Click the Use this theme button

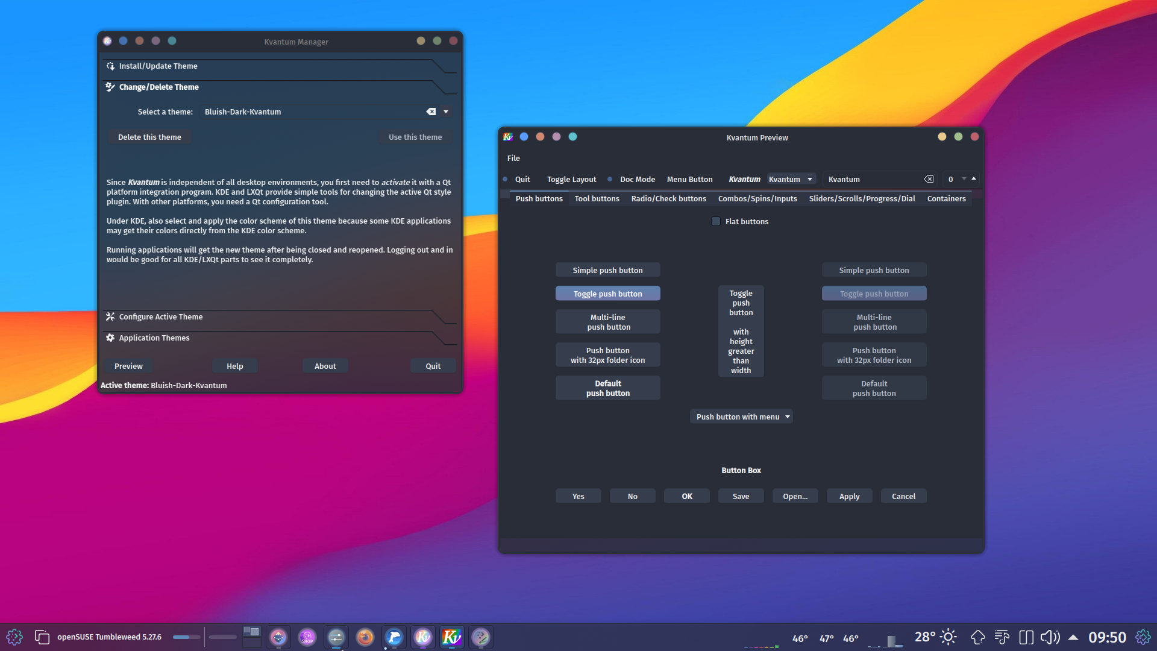click(415, 137)
